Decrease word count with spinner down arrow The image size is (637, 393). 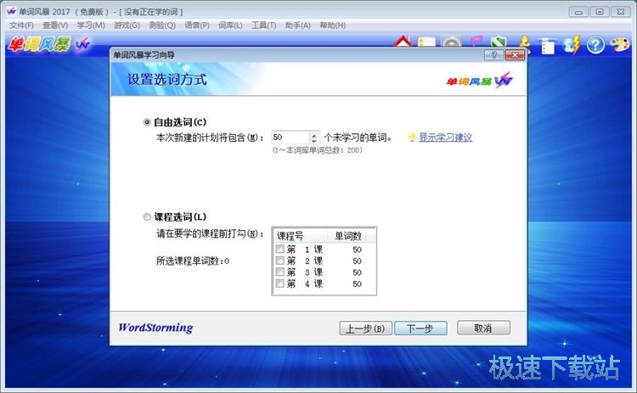(314, 140)
